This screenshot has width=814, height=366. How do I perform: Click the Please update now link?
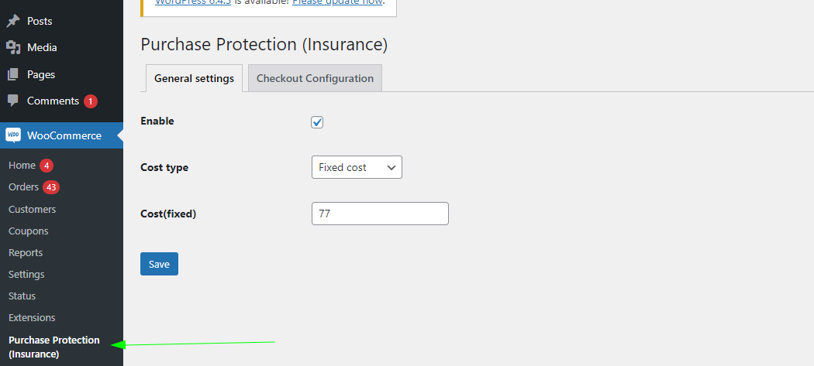337,2
